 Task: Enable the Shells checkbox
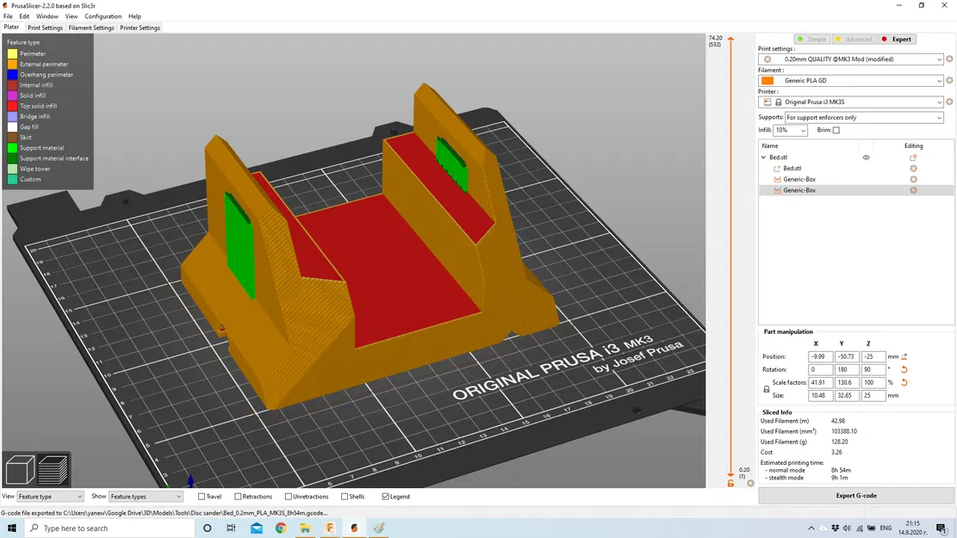pyautogui.click(x=345, y=497)
